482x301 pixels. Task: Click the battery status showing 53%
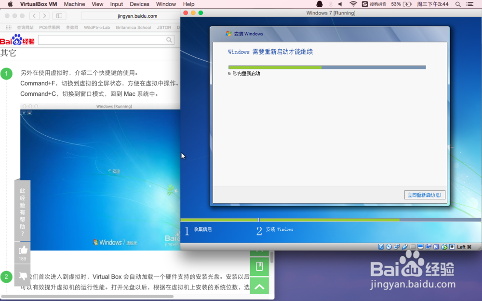coord(401,4)
